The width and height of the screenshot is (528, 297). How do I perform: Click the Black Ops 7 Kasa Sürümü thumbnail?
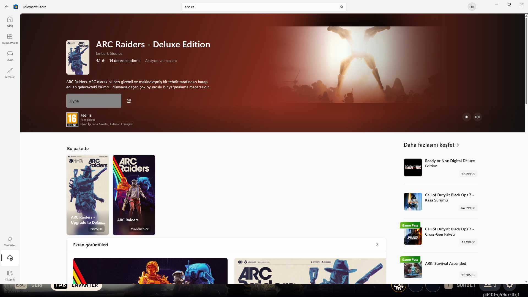[413, 201]
